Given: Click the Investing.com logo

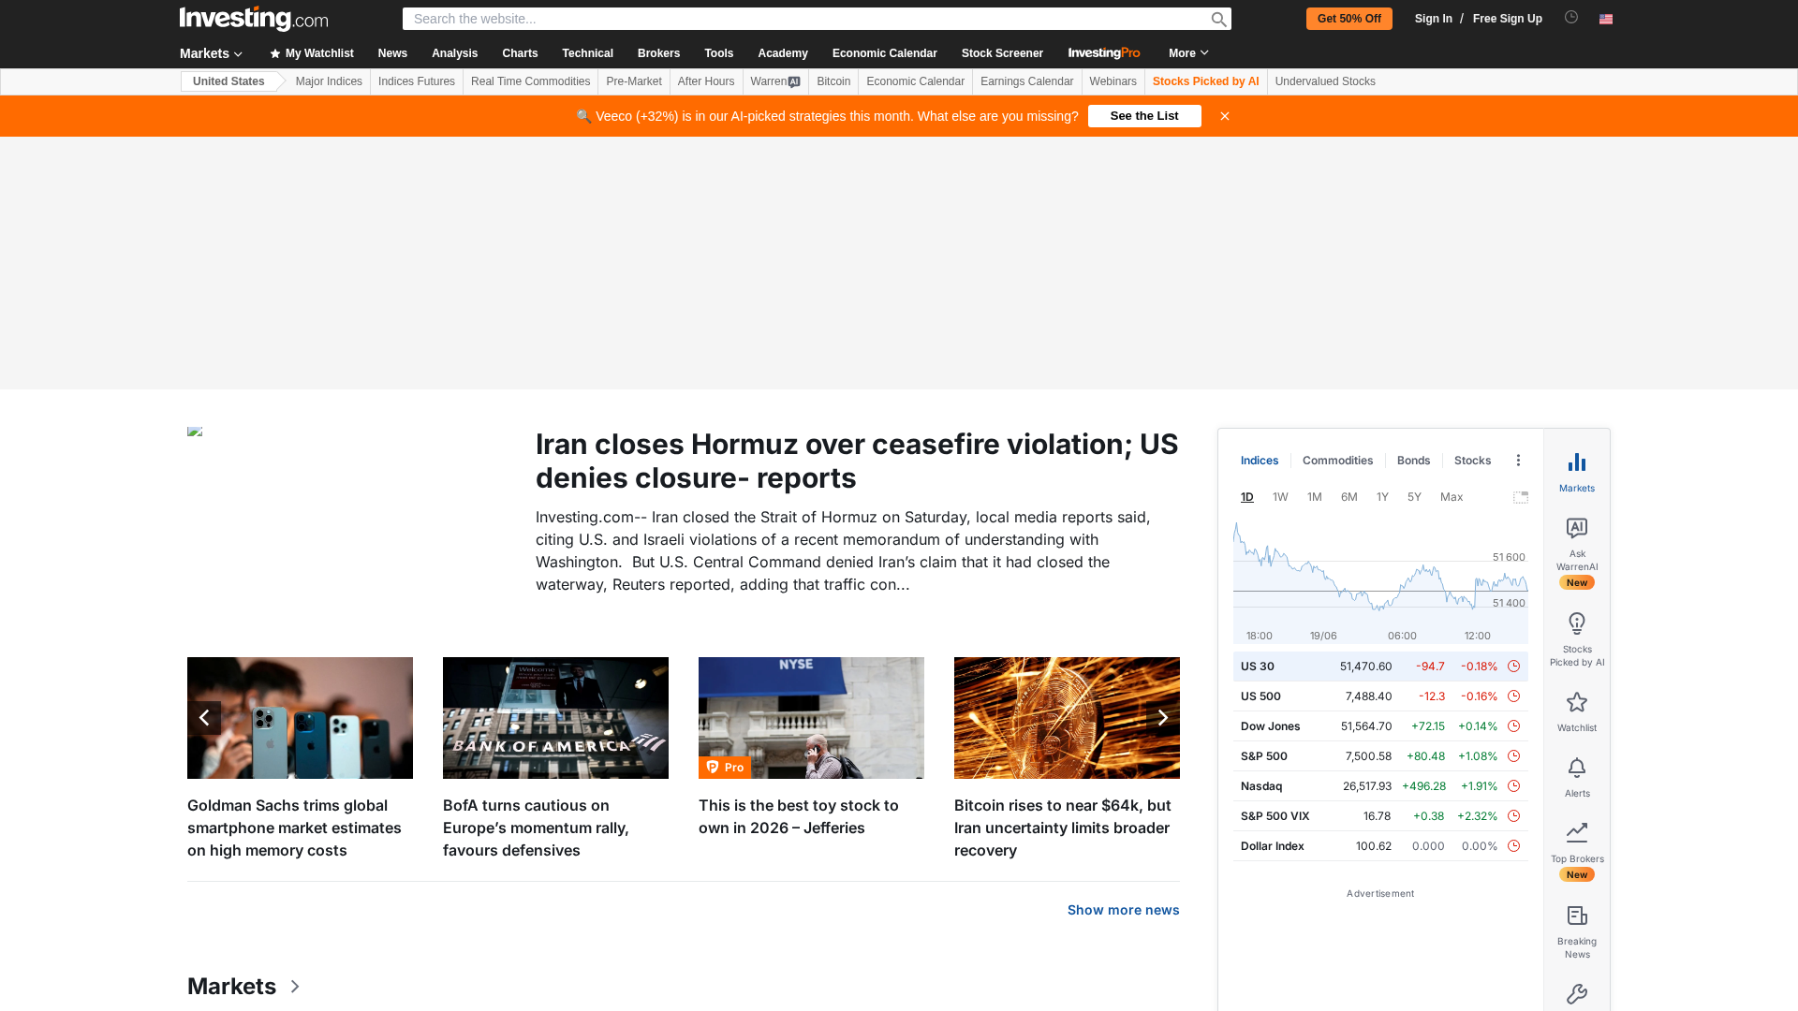Looking at the screenshot, I should [x=254, y=19].
